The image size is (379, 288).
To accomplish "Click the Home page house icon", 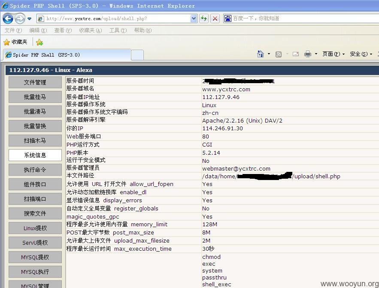I will point(260,54).
